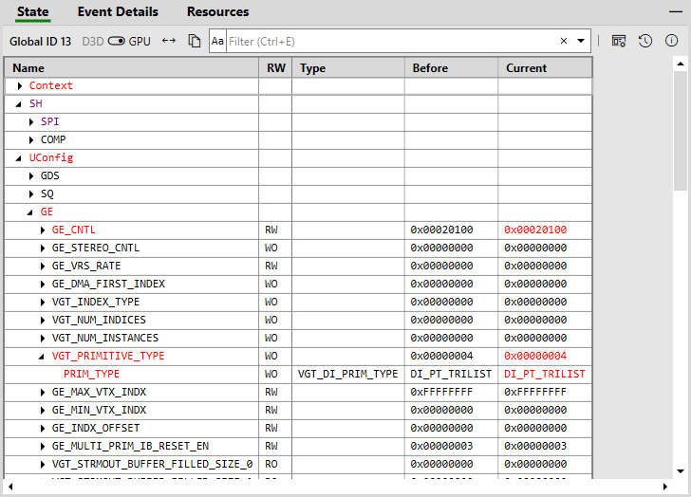Click the table settings icon in toolbar

click(x=619, y=41)
